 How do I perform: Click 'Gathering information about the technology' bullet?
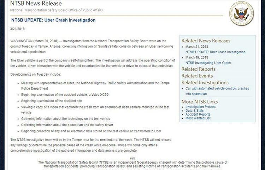pyautogui.click(x=66, y=119)
